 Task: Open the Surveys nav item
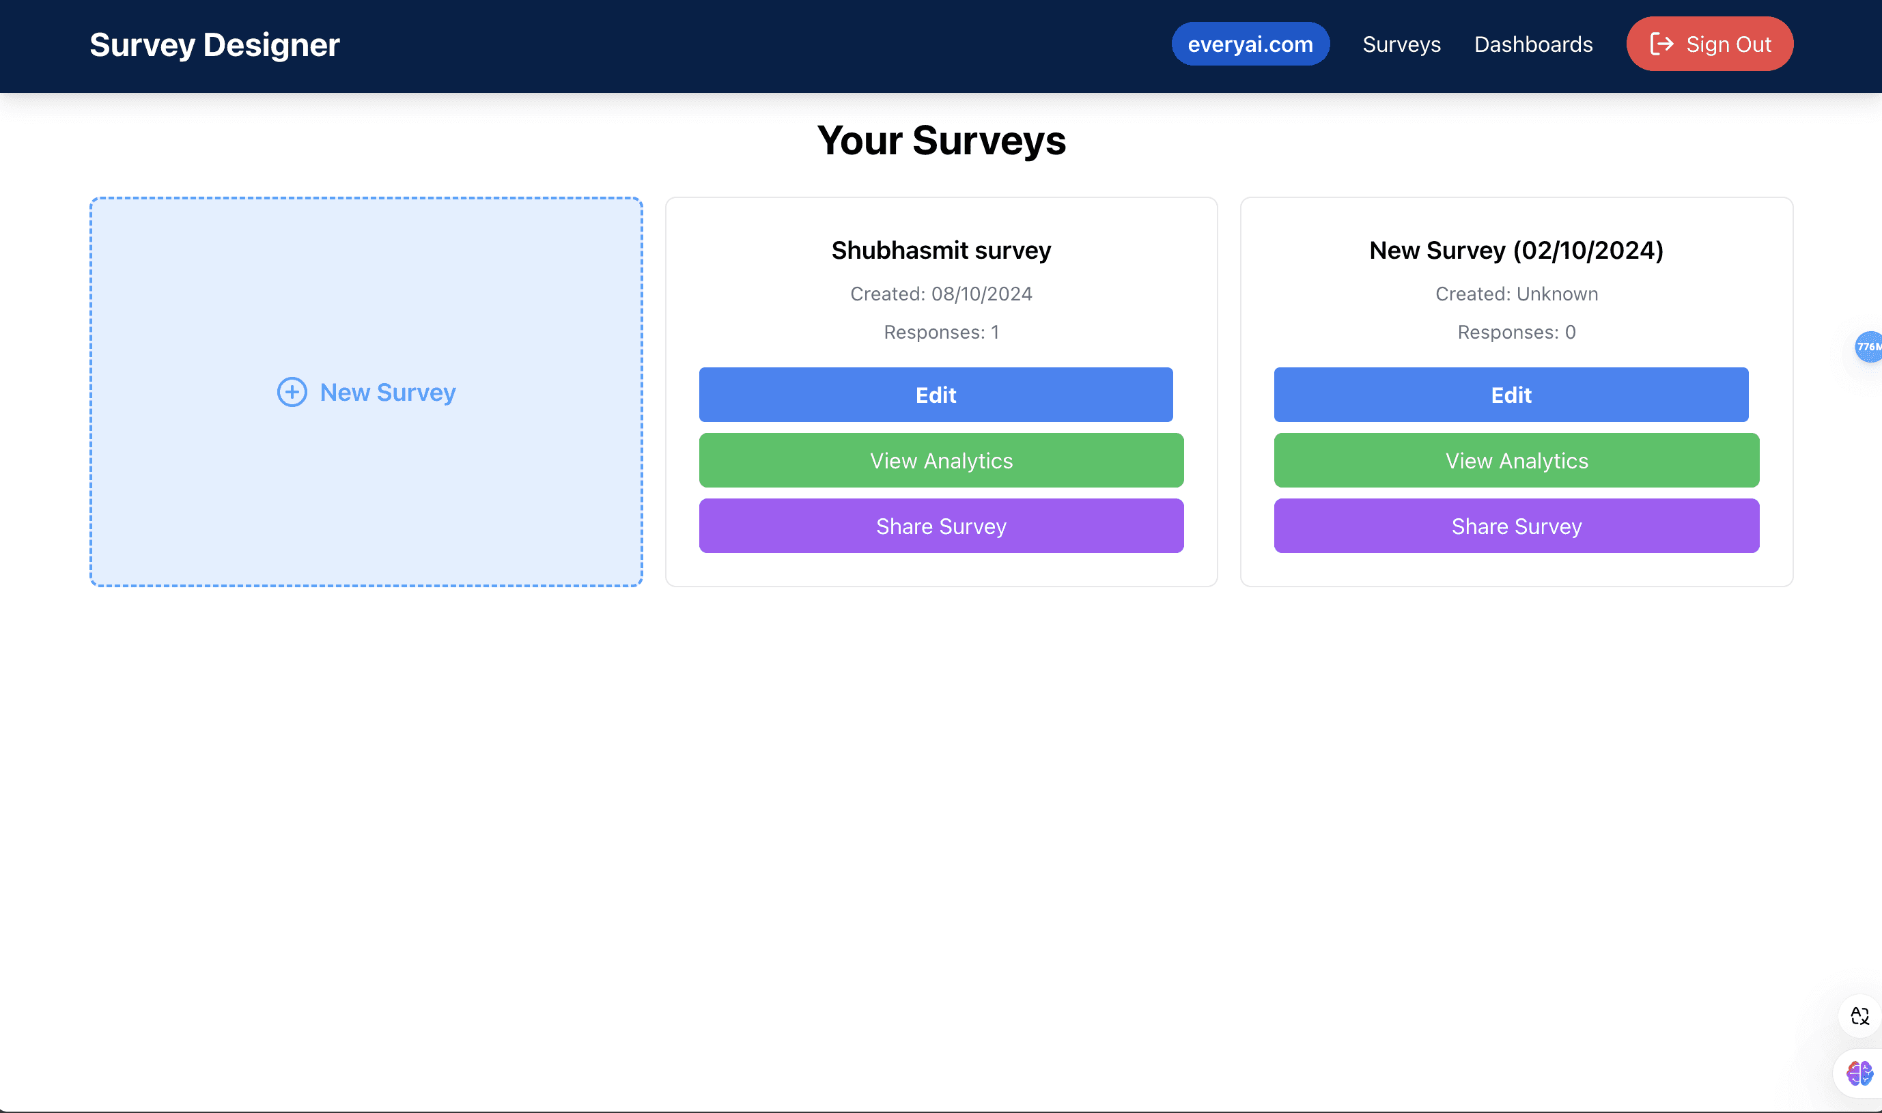pos(1401,44)
